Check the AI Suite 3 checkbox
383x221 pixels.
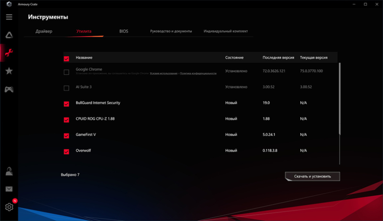(66, 88)
